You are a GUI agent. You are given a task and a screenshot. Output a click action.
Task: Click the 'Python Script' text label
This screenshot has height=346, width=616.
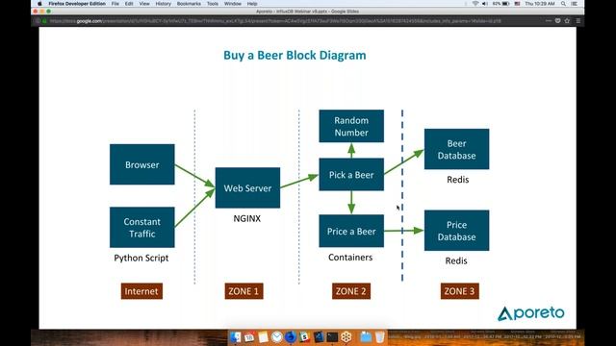141,259
